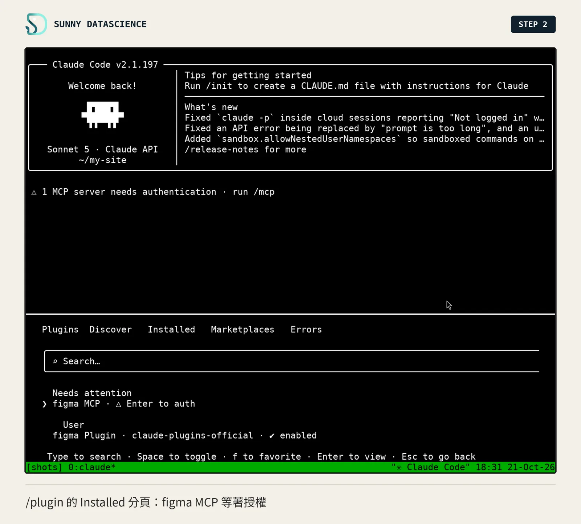
Task: Select the figma Plugin row
Action: [185, 436]
